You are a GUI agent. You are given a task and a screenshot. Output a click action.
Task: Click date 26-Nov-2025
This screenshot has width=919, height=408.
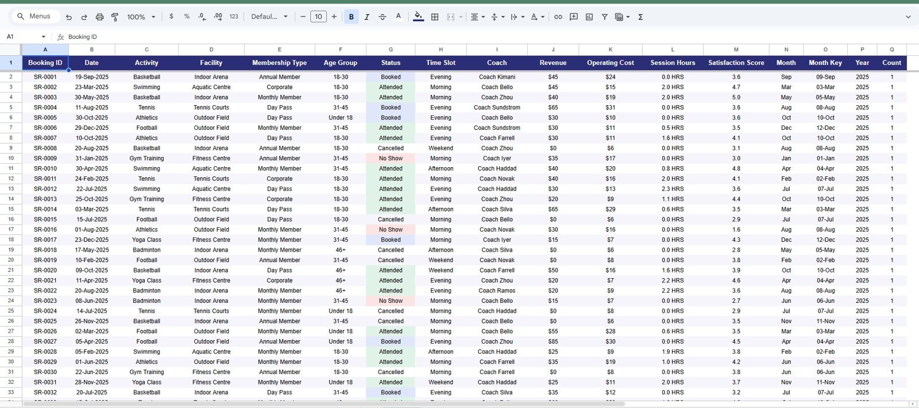[x=91, y=321]
